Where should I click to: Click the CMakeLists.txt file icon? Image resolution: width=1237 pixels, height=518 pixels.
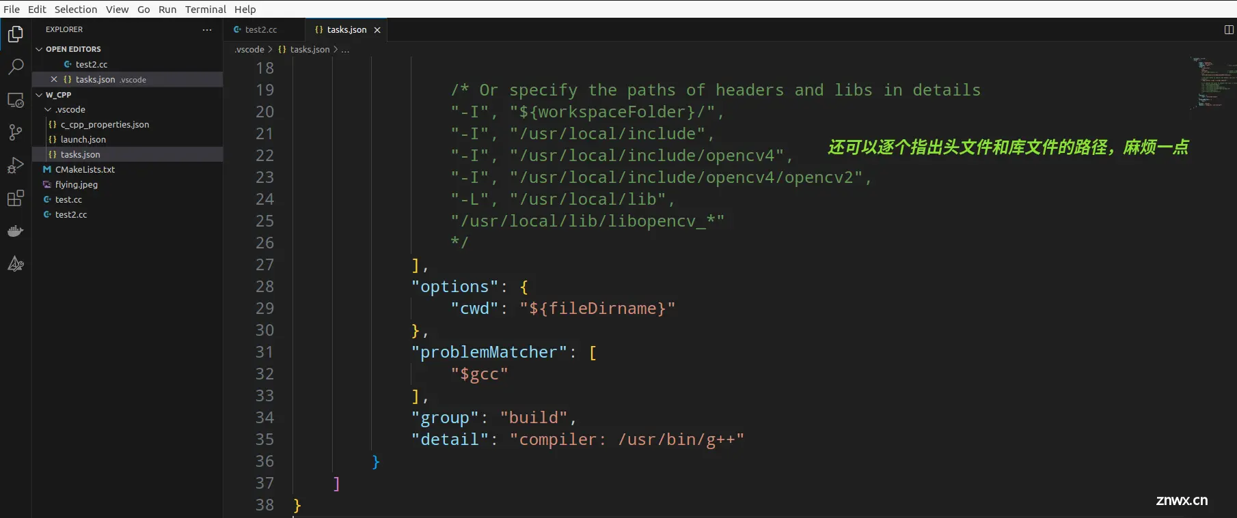(47, 169)
